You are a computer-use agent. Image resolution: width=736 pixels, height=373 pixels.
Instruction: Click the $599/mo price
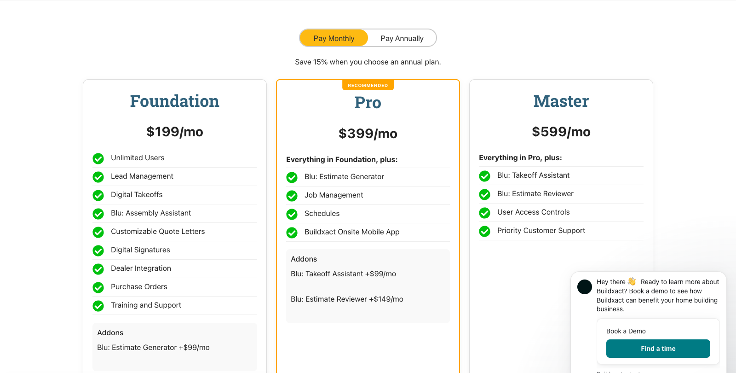561,132
